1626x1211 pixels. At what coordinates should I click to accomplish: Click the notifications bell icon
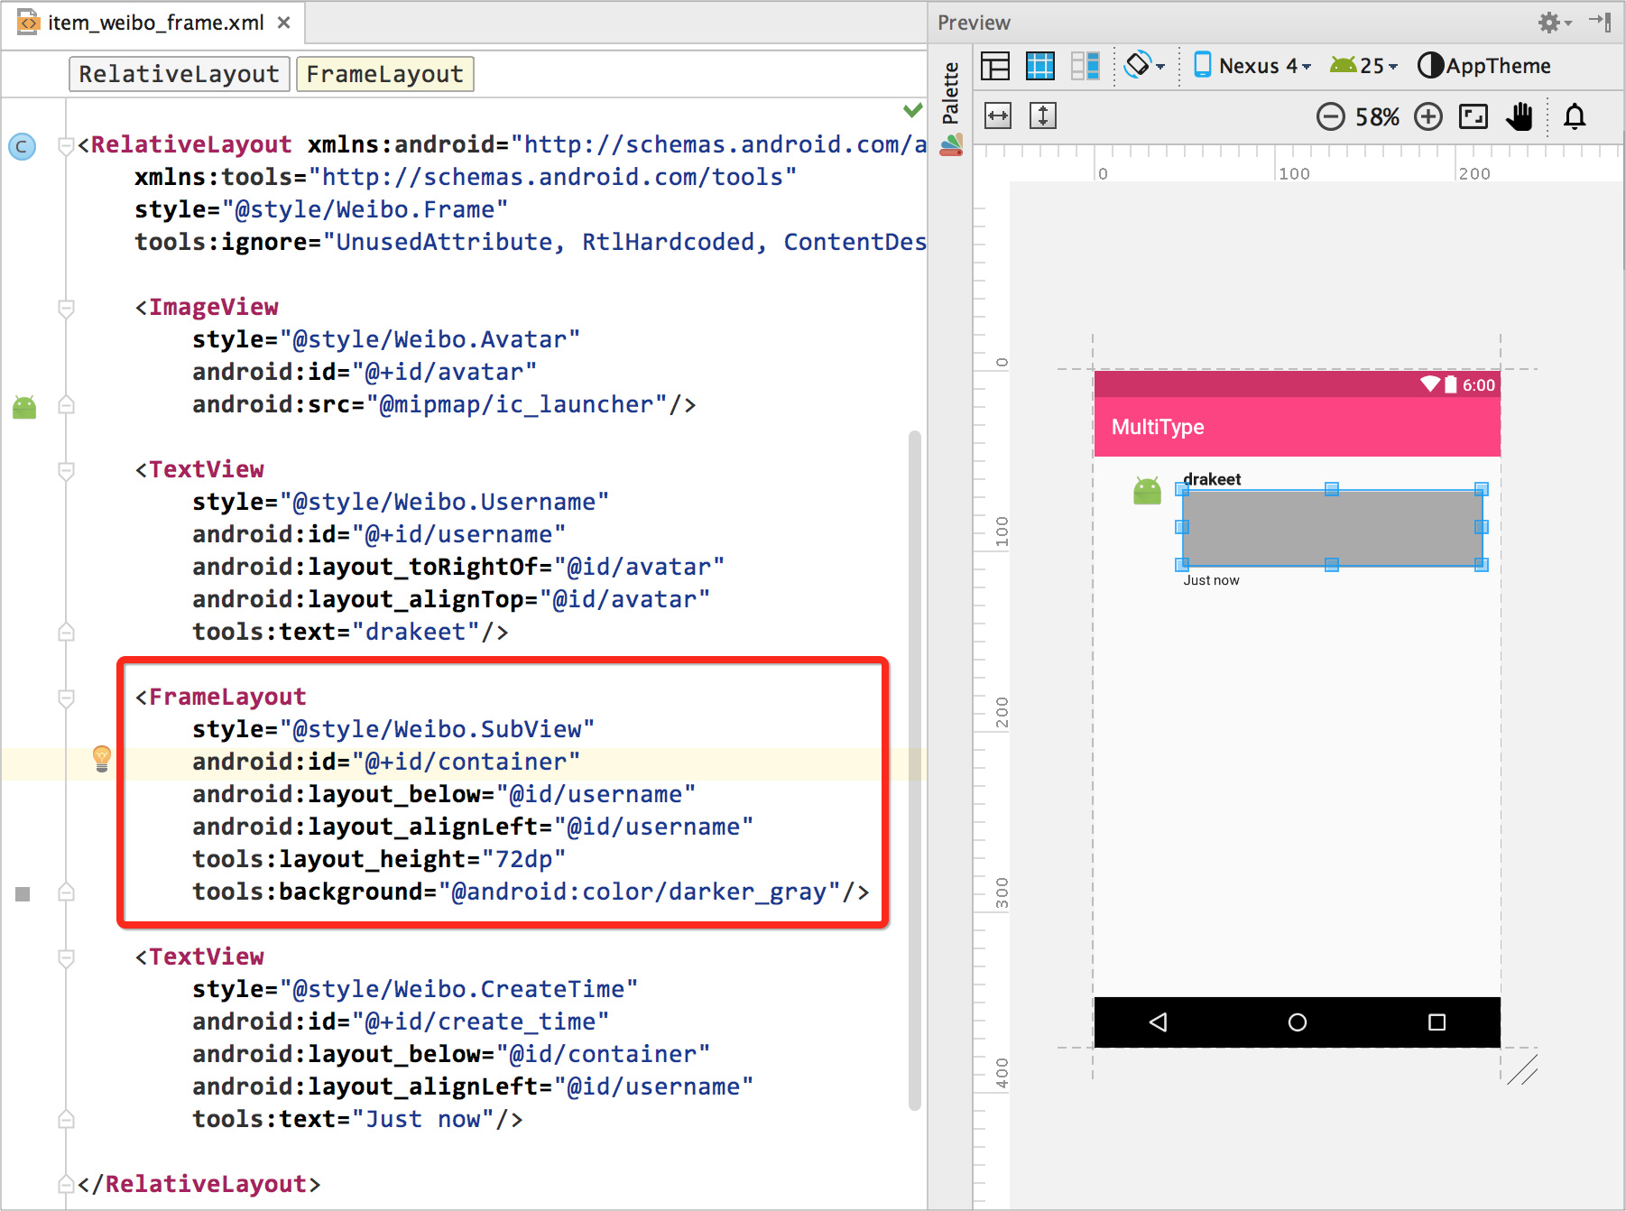(1575, 116)
